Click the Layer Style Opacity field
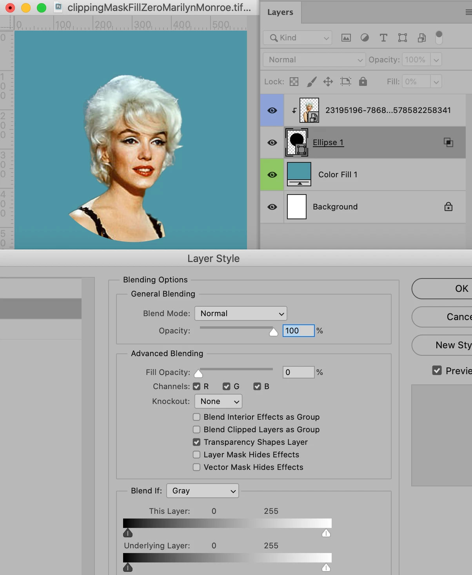This screenshot has height=575, width=472. point(298,331)
